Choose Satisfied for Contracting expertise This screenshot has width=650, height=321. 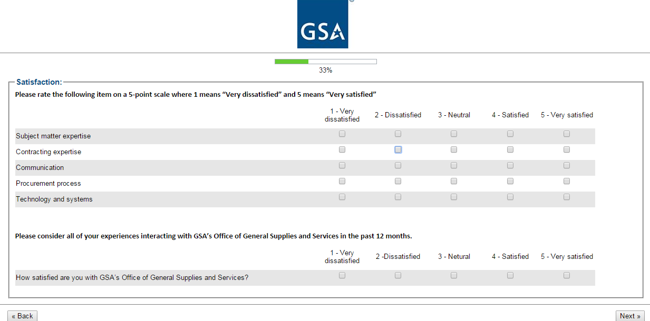510,150
